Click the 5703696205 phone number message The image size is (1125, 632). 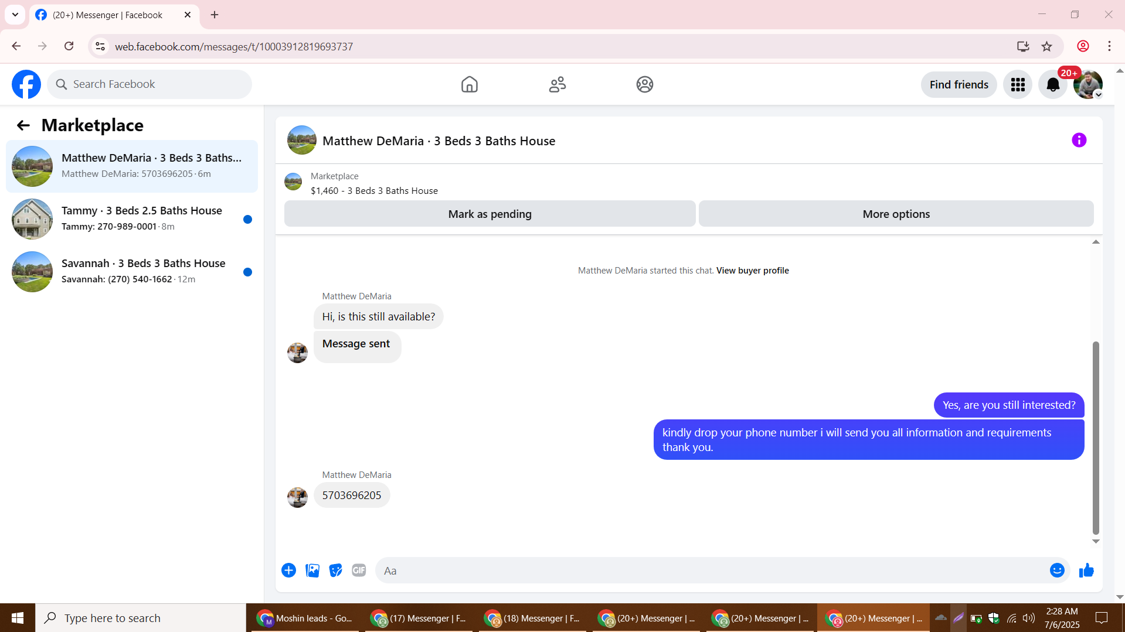[352, 496]
